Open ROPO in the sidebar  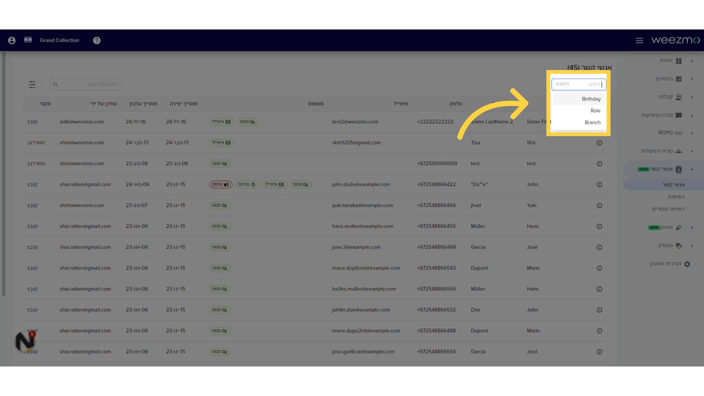click(665, 133)
